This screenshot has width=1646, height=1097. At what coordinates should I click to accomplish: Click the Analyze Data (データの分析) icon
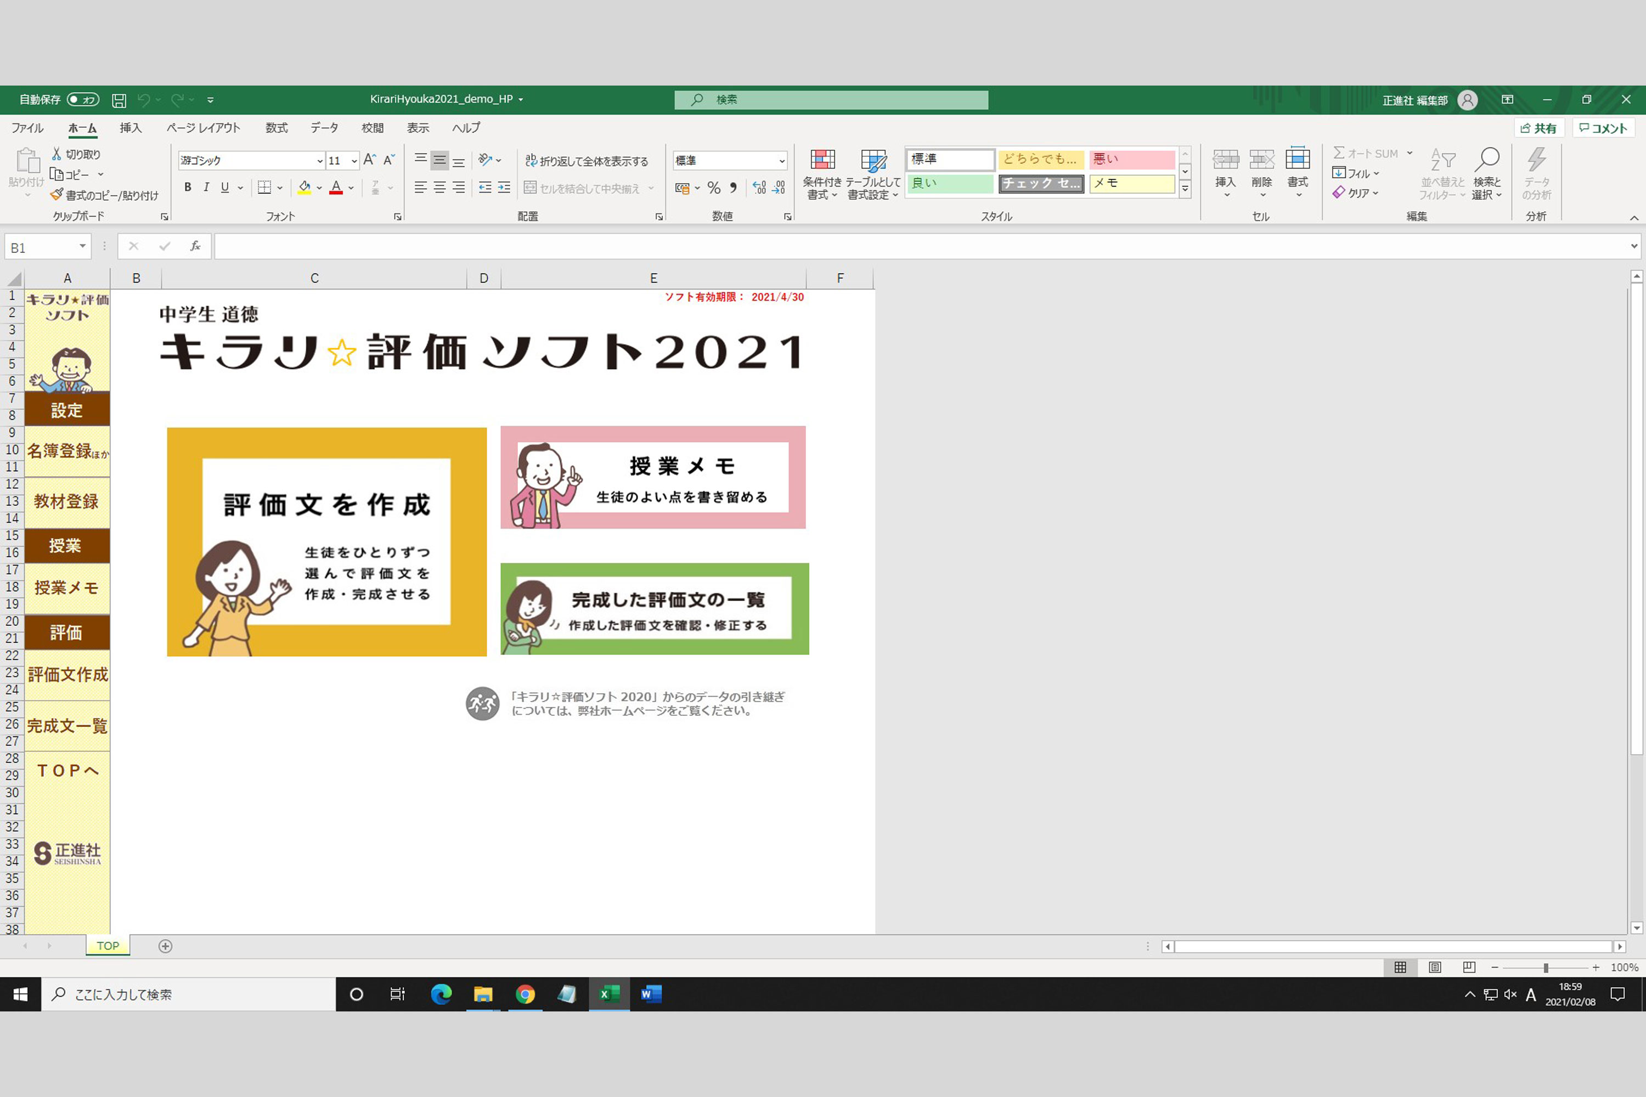point(1536,173)
